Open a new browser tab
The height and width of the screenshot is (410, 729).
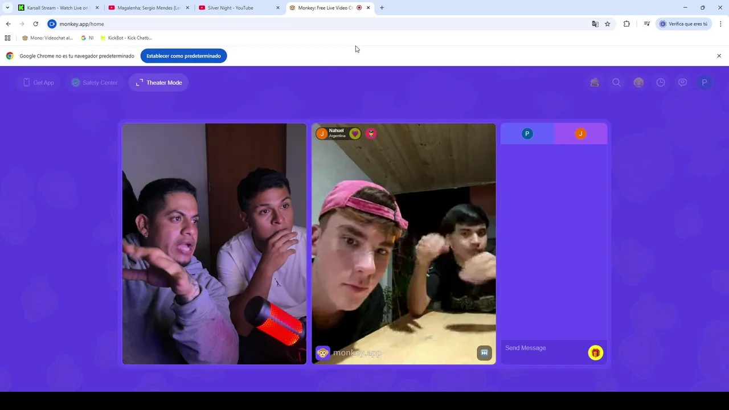[382, 8]
